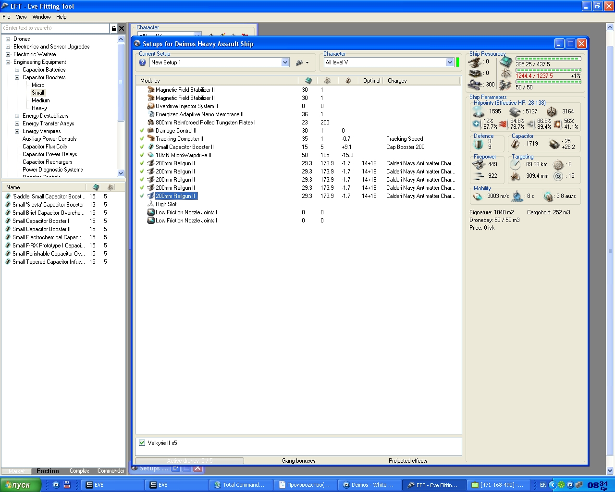Toggle the Tracking Computer II activation checkmark
This screenshot has width=615, height=492.
pos(142,139)
